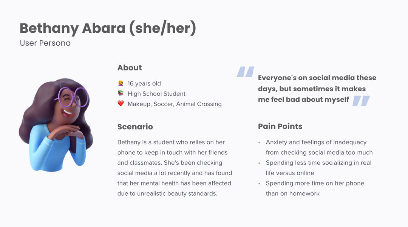Image resolution: width=408 pixels, height=227 pixels.
Task: Click the red heart emoji icon
Action: tap(121, 103)
